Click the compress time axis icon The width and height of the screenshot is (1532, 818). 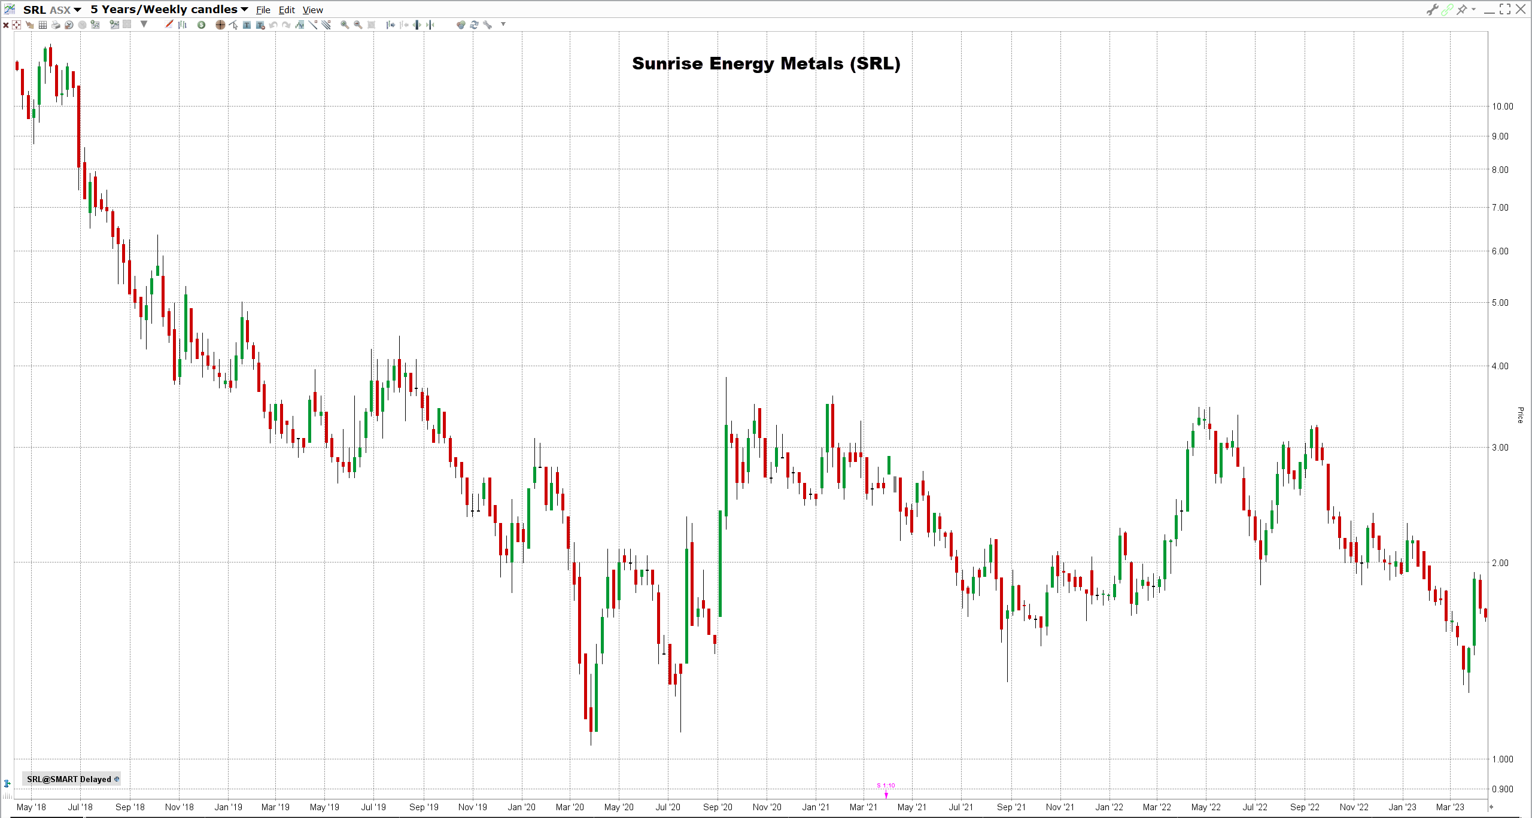430,25
